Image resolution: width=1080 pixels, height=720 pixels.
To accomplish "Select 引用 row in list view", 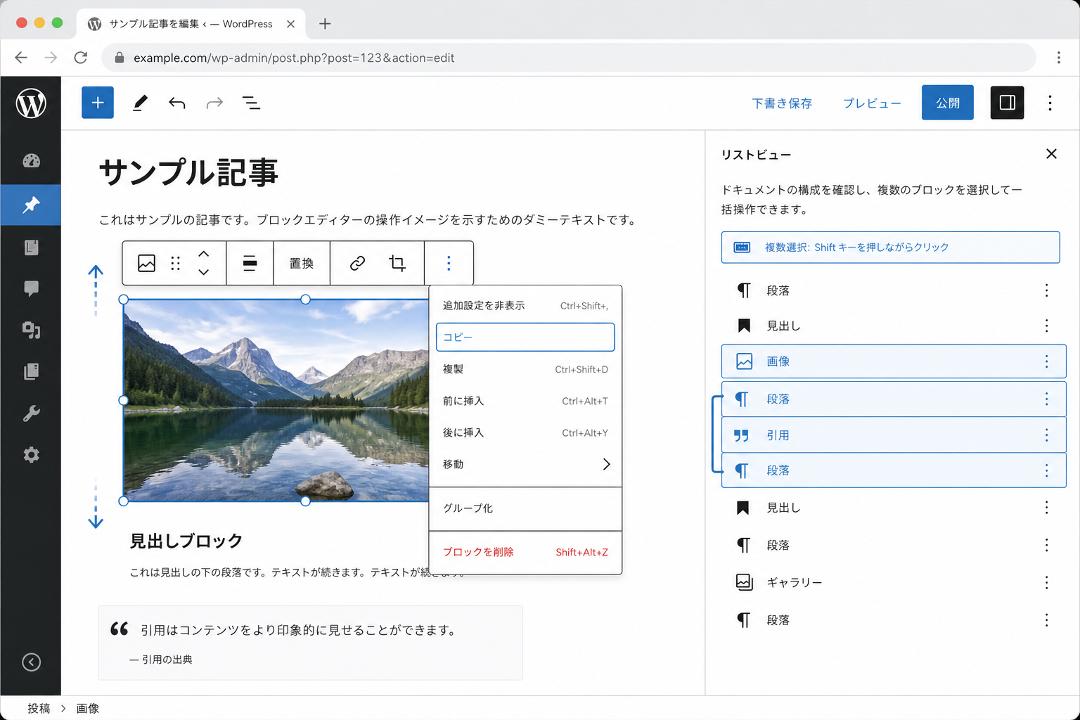I will [894, 435].
